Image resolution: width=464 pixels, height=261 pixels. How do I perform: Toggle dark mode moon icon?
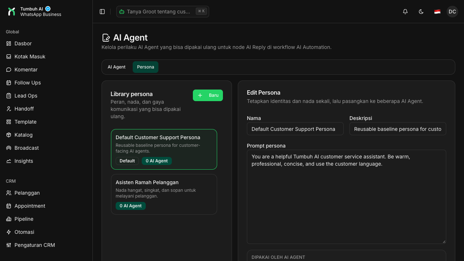click(x=421, y=12)
